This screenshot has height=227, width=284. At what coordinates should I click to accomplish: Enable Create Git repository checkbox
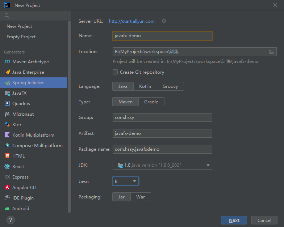pos(115,72)
